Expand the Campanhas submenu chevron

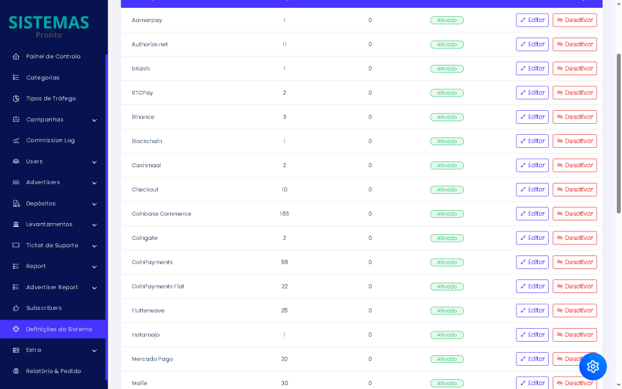(x=95, y=120)
